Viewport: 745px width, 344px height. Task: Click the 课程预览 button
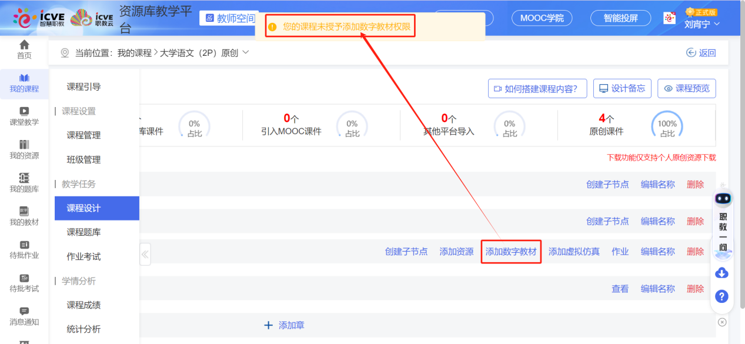(x=687, y=89)
